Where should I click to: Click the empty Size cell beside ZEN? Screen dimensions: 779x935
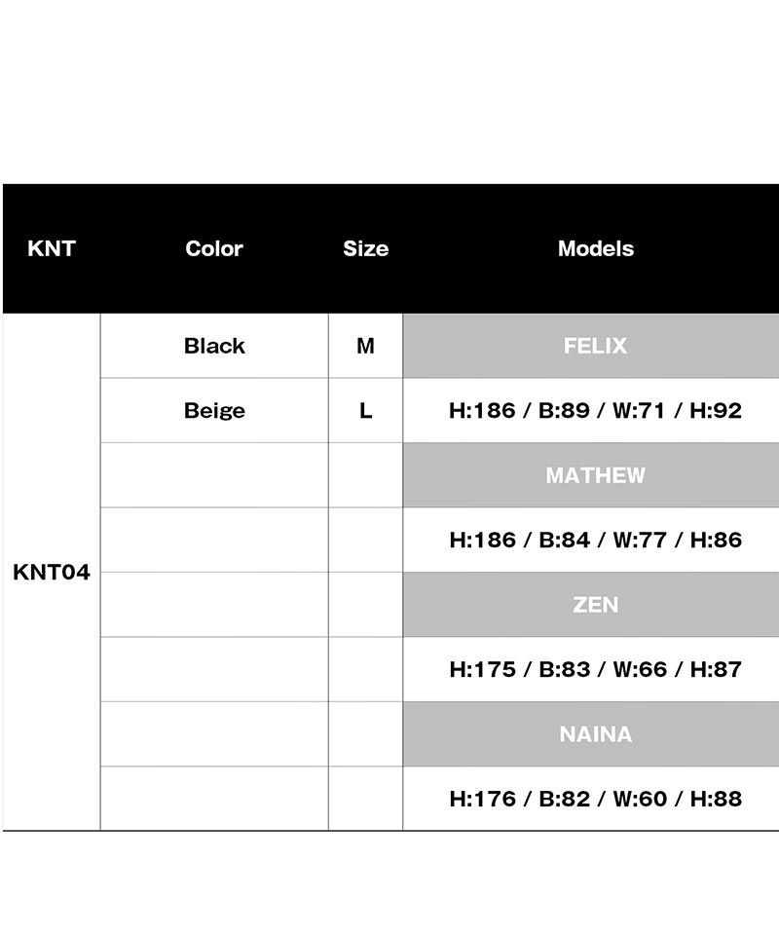pos(365,605)
